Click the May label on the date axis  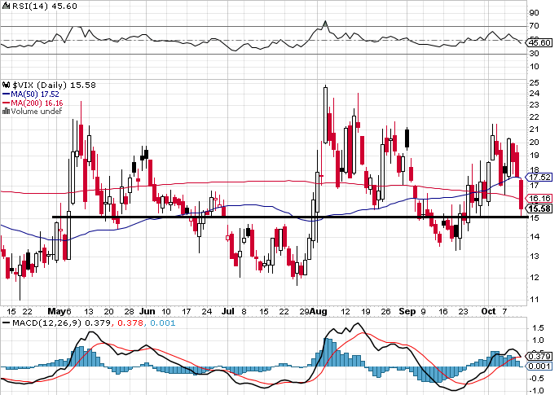[56, 311]
